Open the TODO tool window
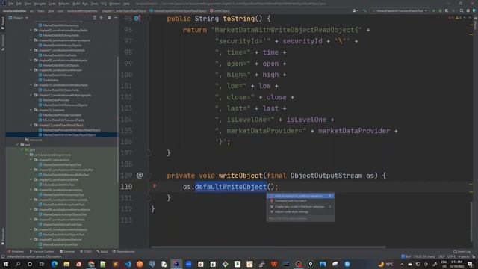 coord(86,252)
